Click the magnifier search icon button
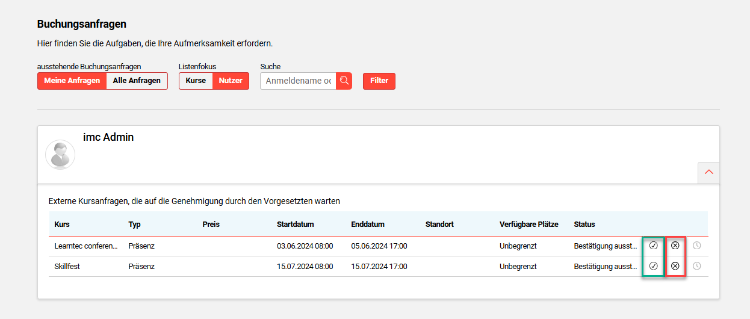 344,81
